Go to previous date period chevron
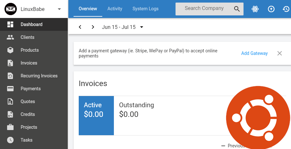This screenshot has height=149, width=291. 80,27
